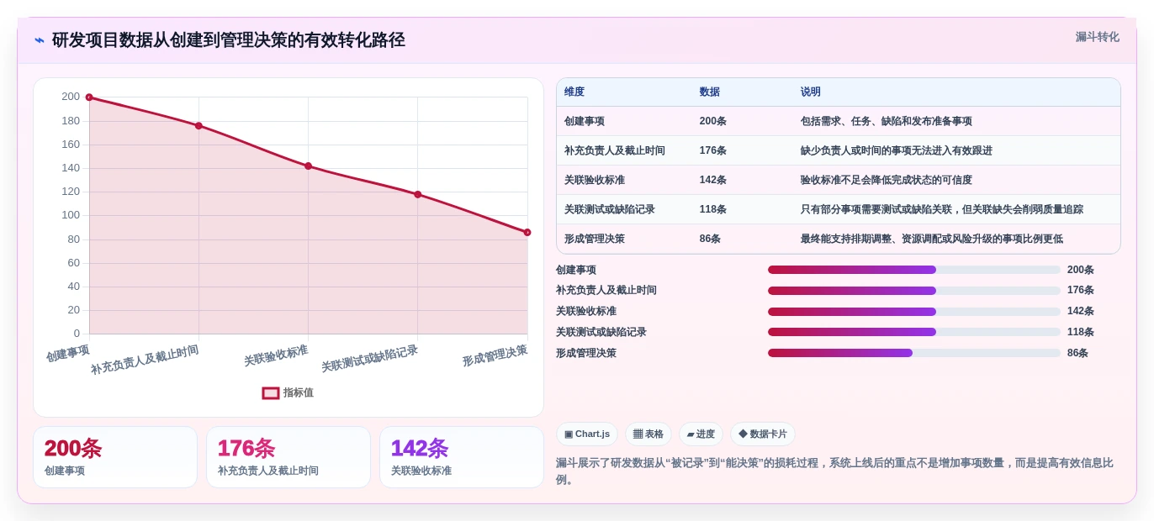Click the chart data point for 关联测试或缺陷记录
The height and width of the screenshot is (521, 1154).
tap(417, 195)
